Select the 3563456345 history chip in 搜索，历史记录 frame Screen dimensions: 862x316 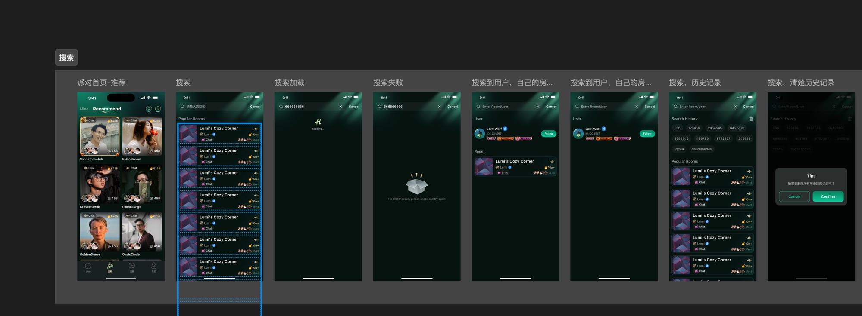pyautogui.click(x=702, y=150)
